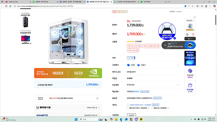Image resolution: width=217 pixels, height=122 pixels.
Task: Add product to wishlist heart icon
Action: coord(193,35)
